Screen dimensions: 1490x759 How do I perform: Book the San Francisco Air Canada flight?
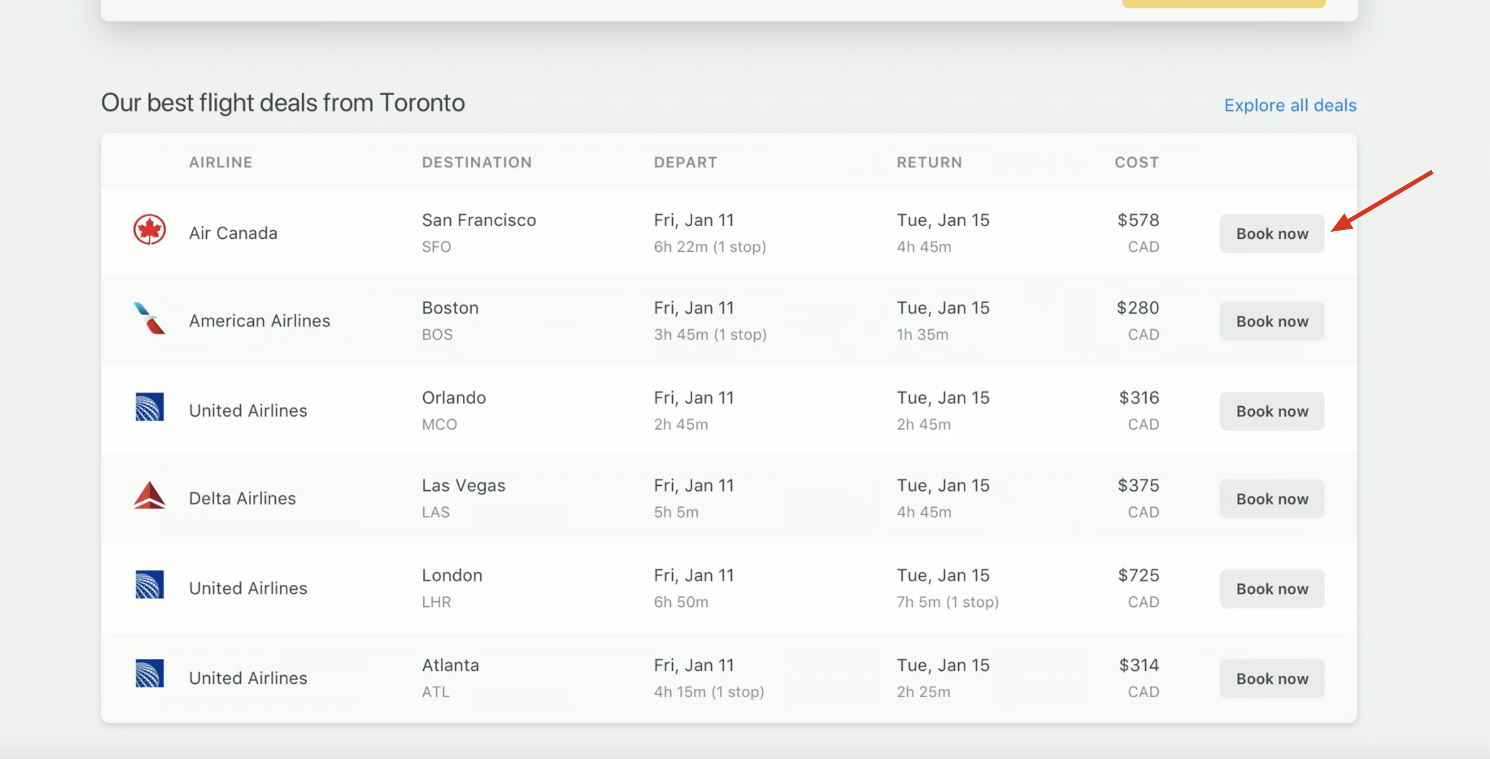(1271, 234)
